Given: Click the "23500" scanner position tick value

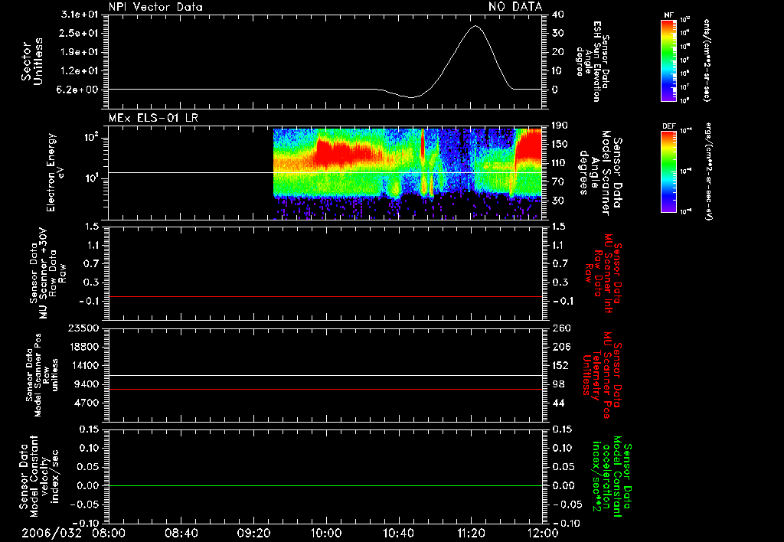Looking at the screenshot, I should pos(83,328).
